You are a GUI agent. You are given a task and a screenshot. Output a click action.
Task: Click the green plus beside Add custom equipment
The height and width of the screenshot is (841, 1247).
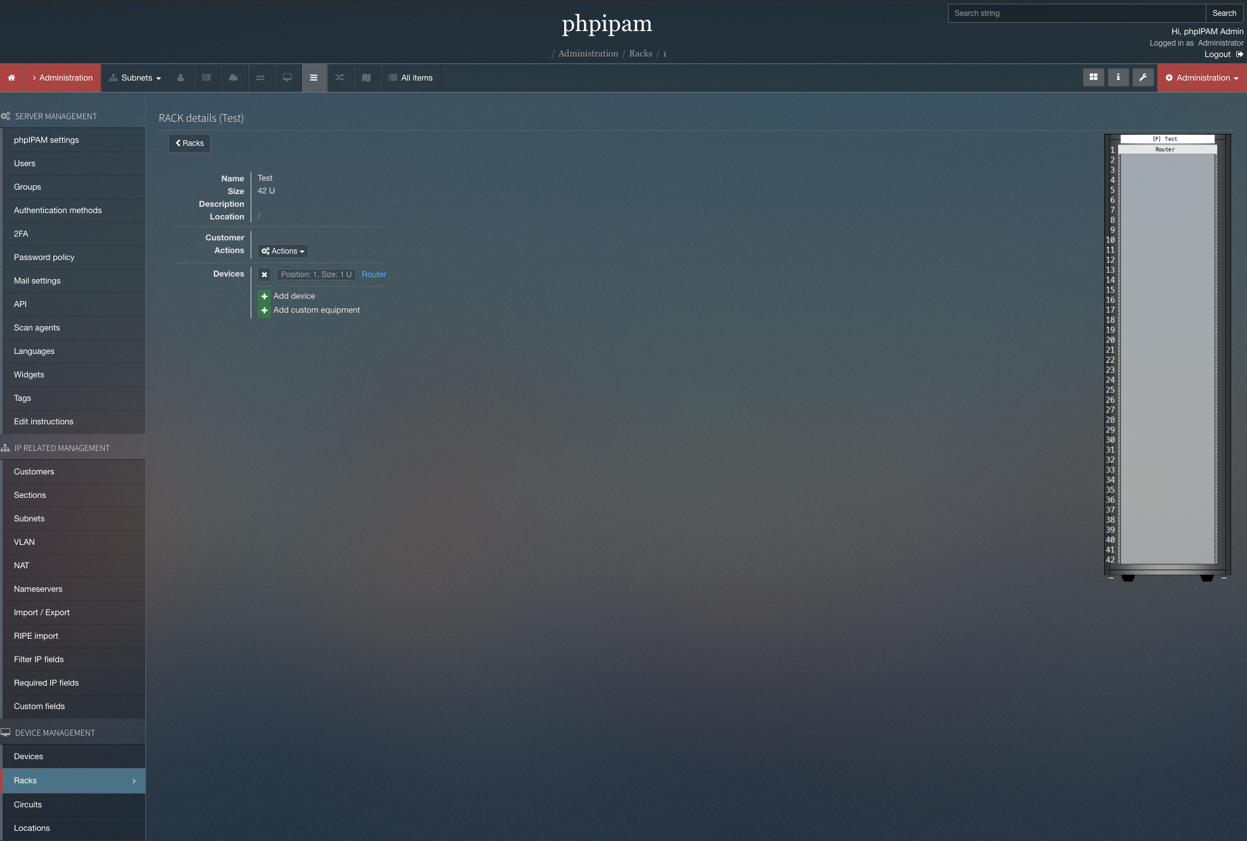pyautogui.click(x=265, y=310)
